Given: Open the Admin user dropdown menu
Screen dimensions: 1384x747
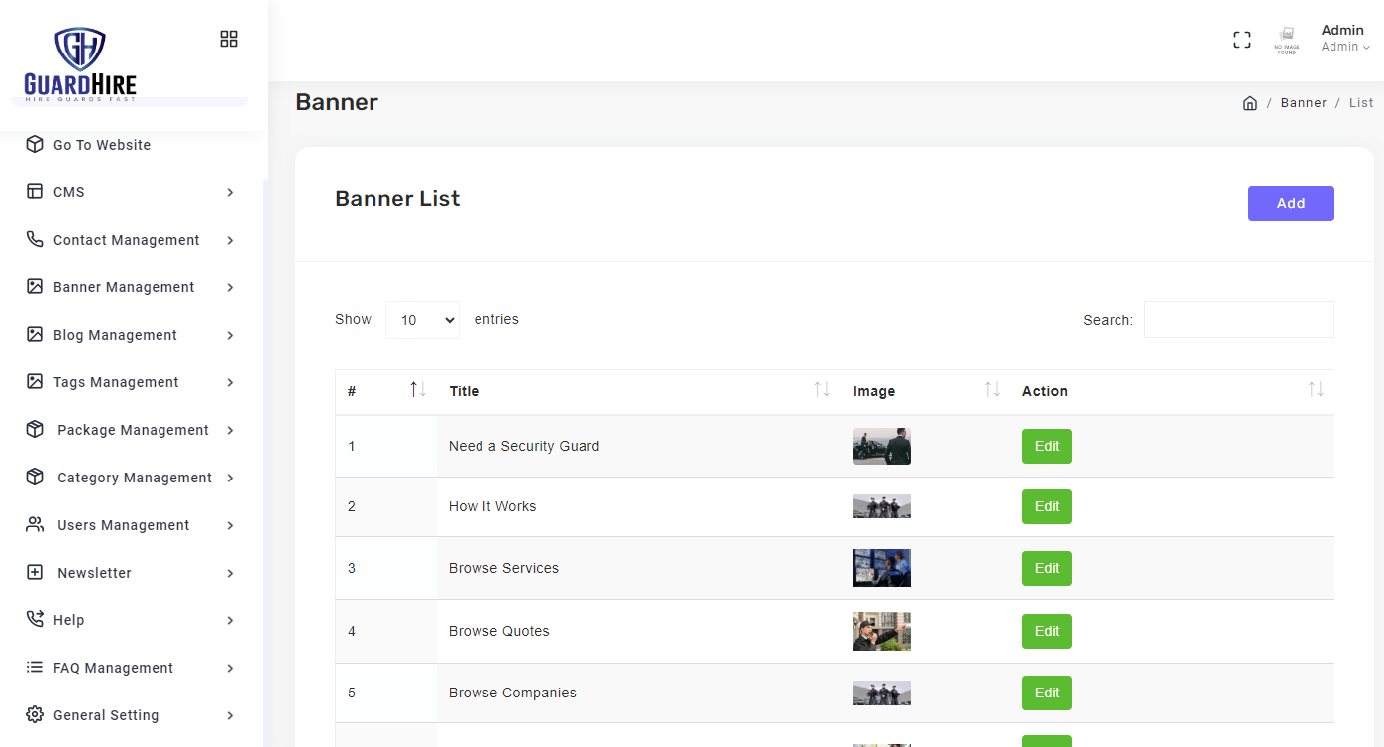Looking at the screenshot, I should [x=1344, y=39].
